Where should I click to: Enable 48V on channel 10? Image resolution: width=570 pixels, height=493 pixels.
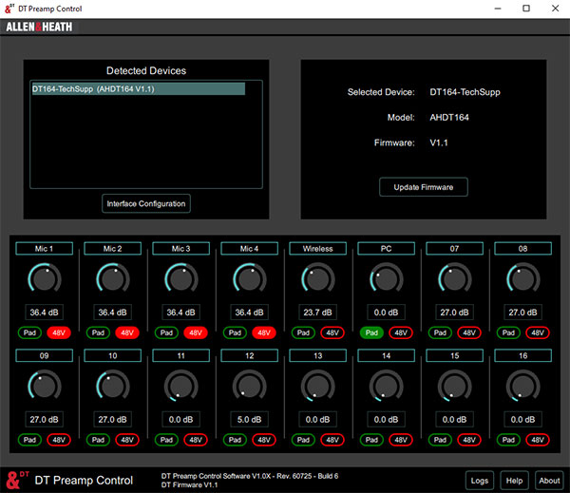coord(127,440)
